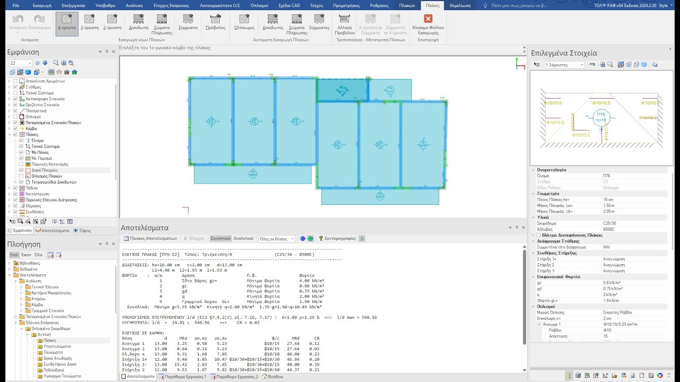Screen dimensions: 680x382
Task: Click Αλλαγή Προβόλου in the ribbon
Action: point(345,23)
